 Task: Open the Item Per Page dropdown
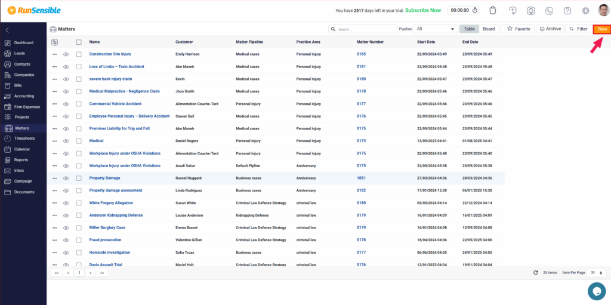tap(593, 272)
